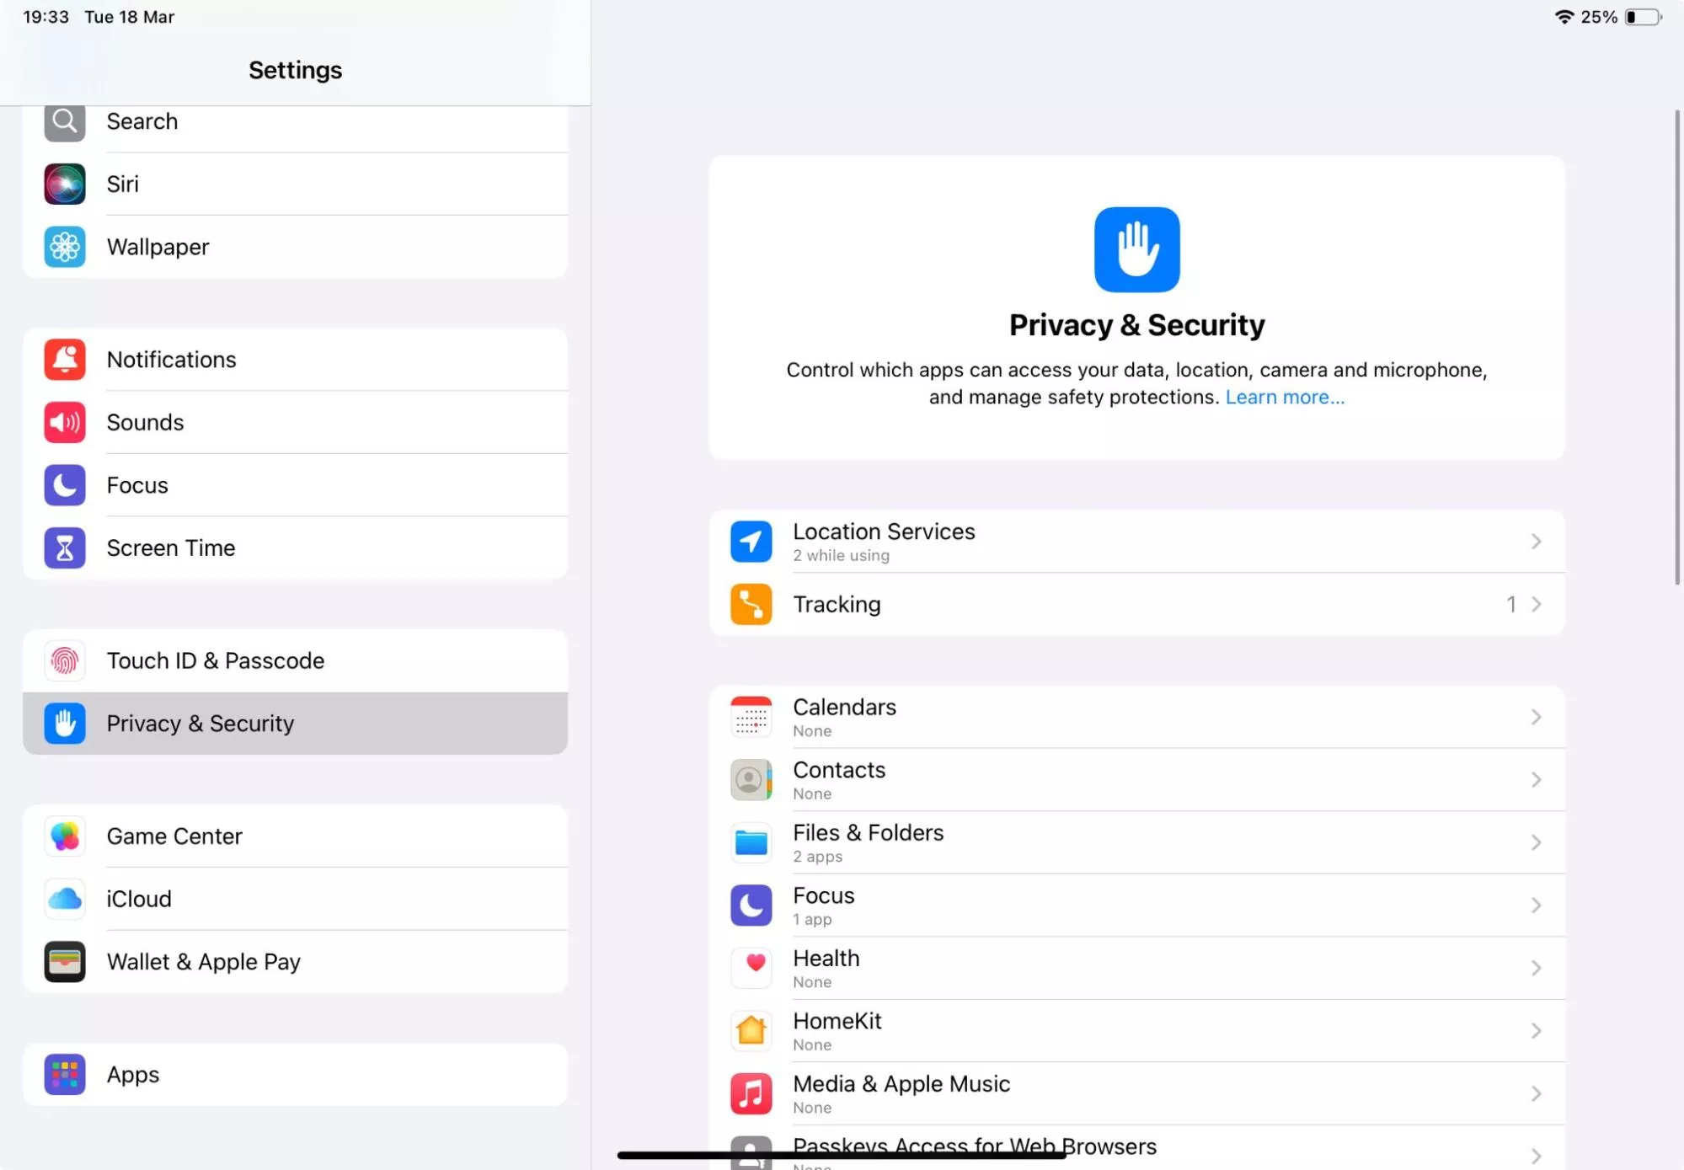Tap the Wallpaper flower icon

tap(65, 247)
